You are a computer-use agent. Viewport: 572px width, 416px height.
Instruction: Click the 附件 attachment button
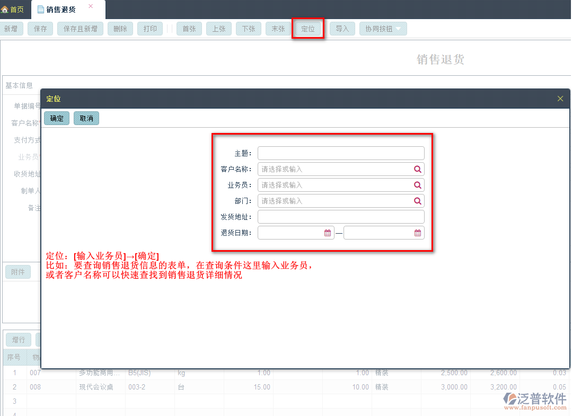(19, 272)
